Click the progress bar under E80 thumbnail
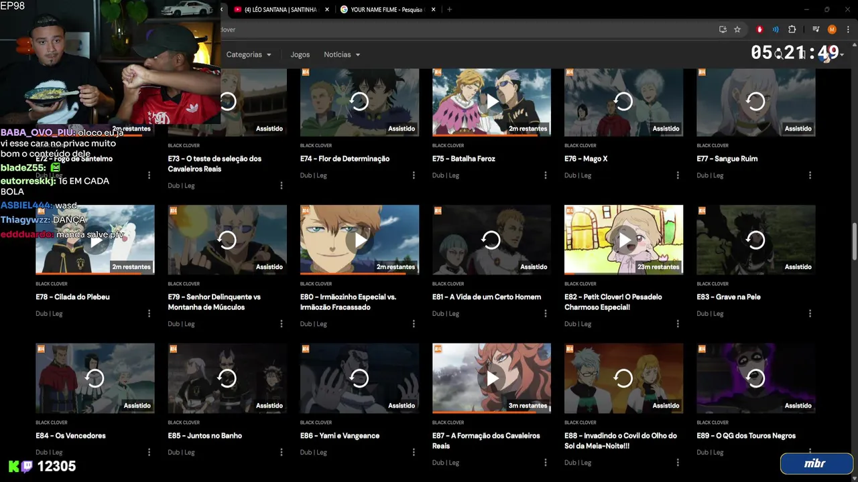 point(359,273)
